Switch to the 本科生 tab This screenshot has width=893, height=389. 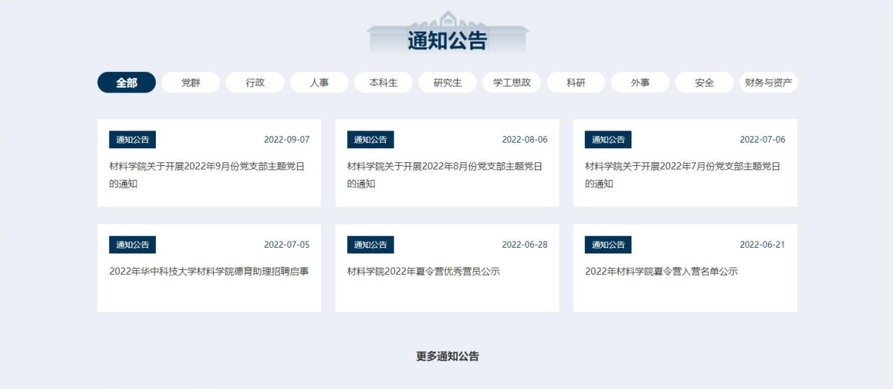click(383, 83)
